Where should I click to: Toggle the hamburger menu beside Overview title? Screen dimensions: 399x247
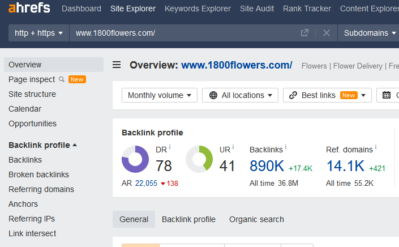(117, 65)
